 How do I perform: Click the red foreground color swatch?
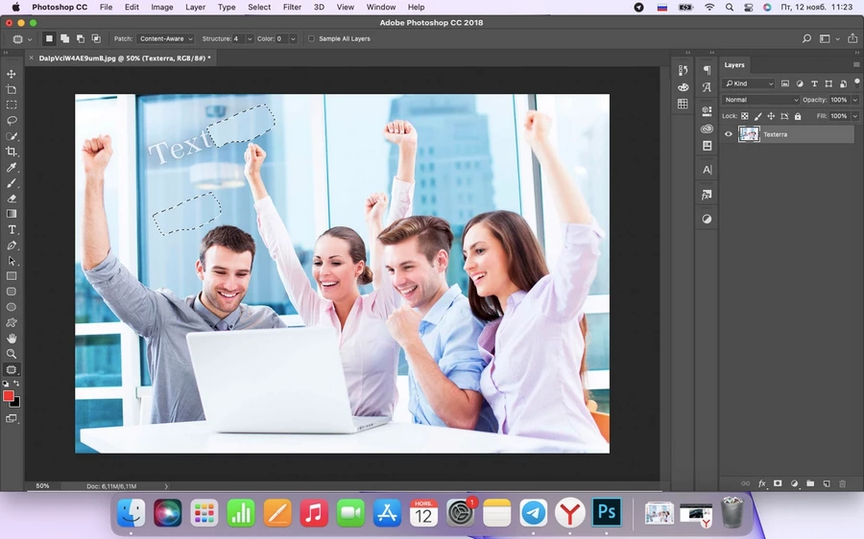click(9, 395)
